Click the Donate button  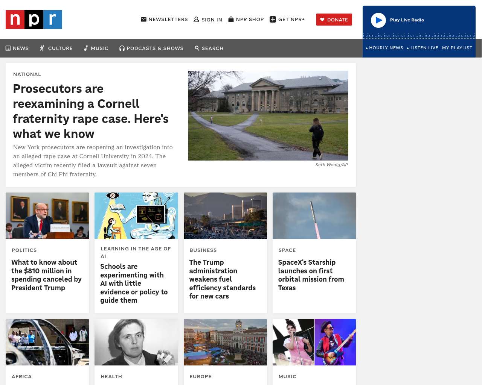334,20
